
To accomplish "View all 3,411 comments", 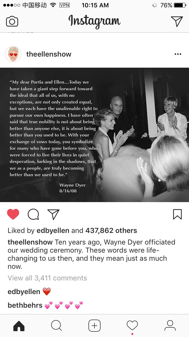I will coord(47,278).
